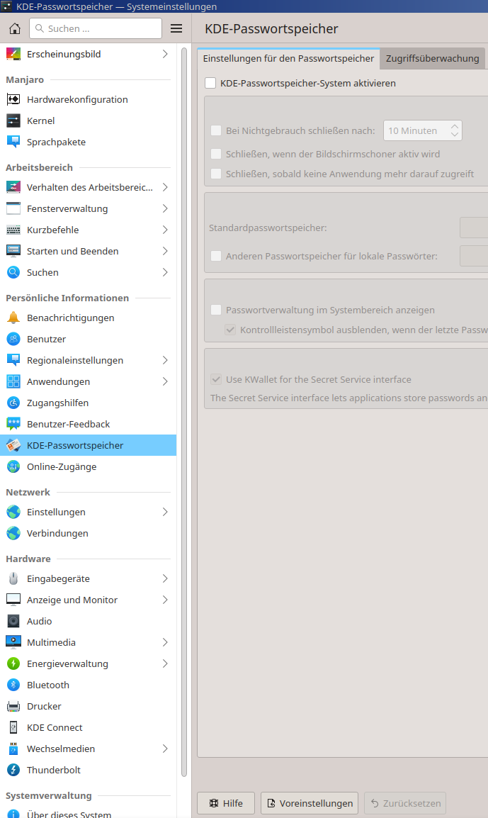Image resolution: width=488 pixels, height=818 pixels.
Task: Click the Zugangshilfen accessibility icon
Action: tap(13, 403)
